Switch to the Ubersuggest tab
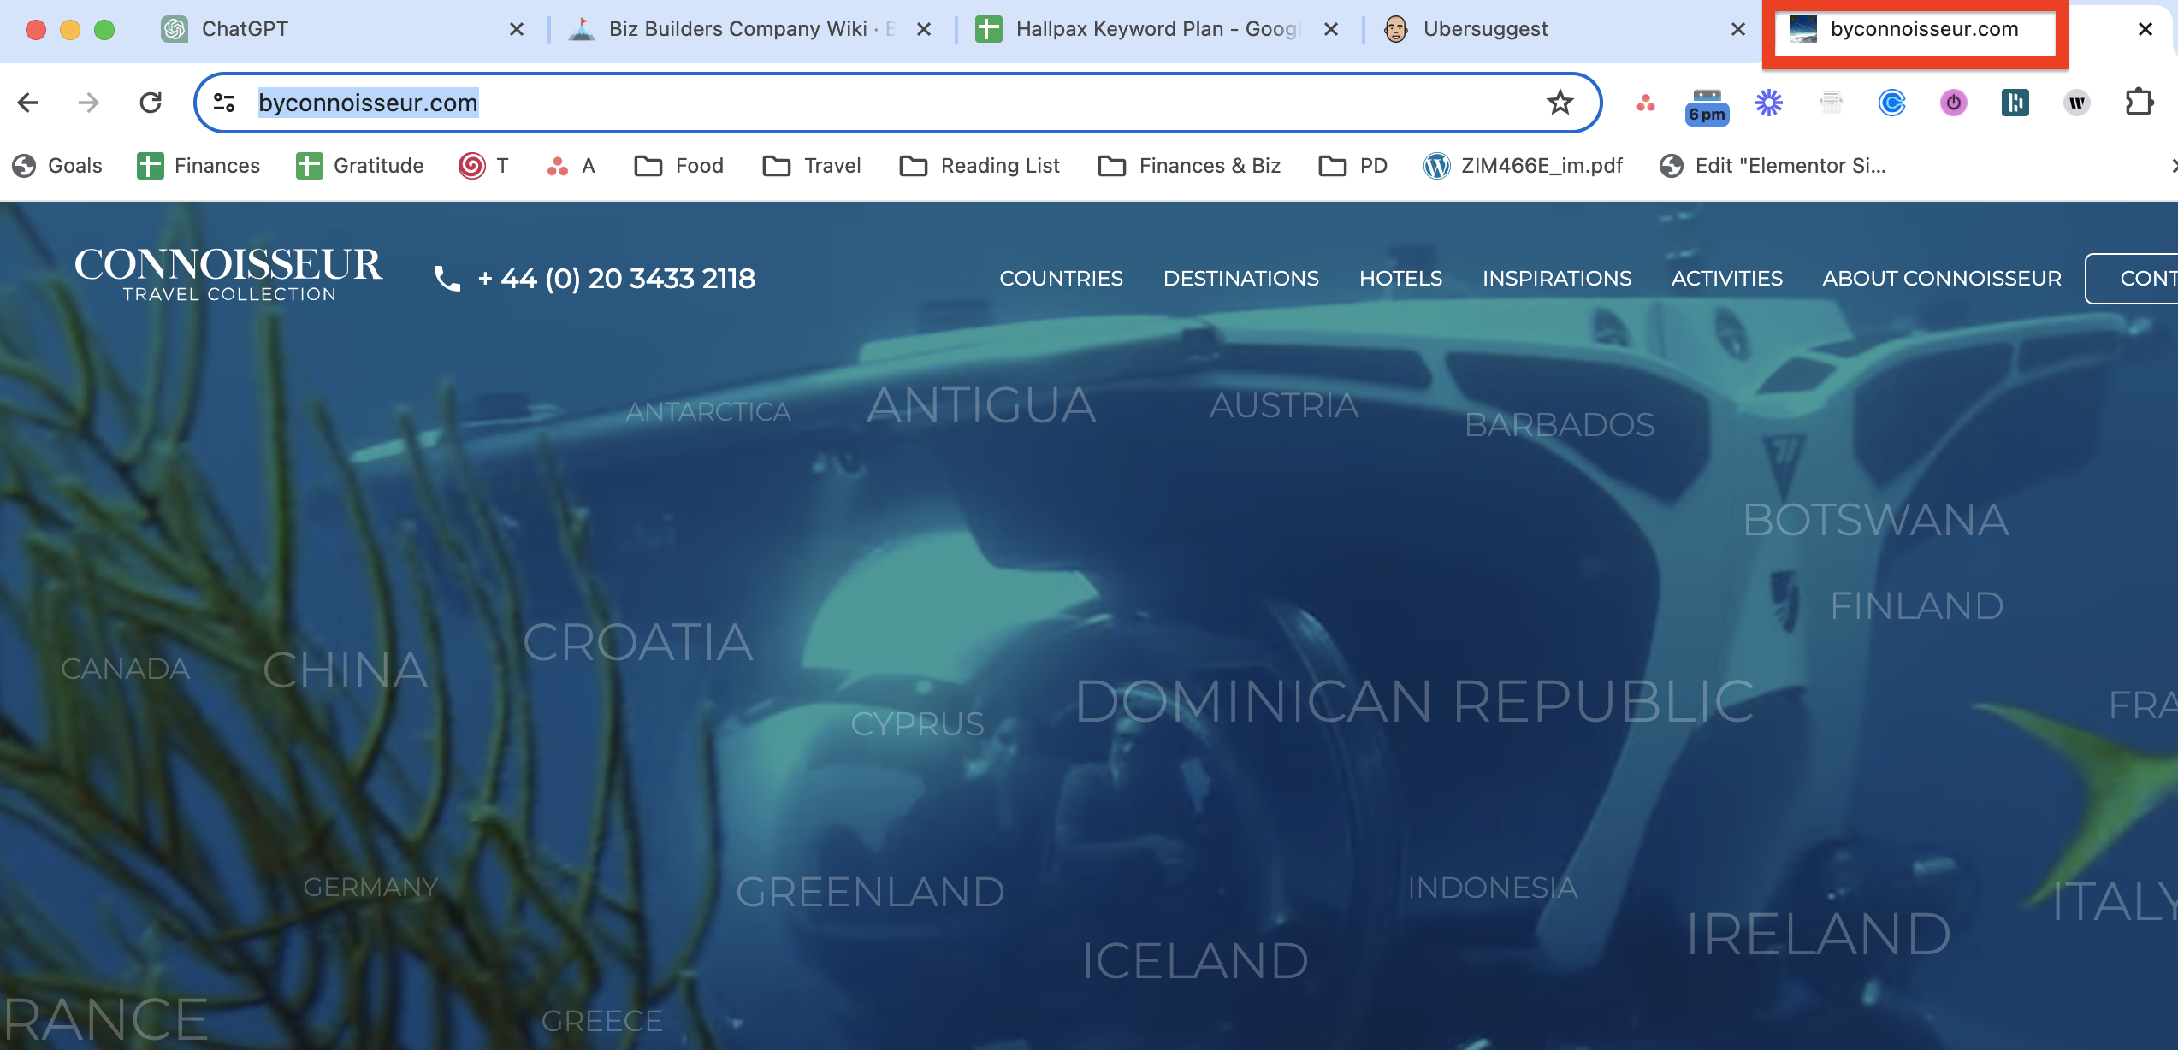Screen dimensions: 2178x1050 (1484, 29)
